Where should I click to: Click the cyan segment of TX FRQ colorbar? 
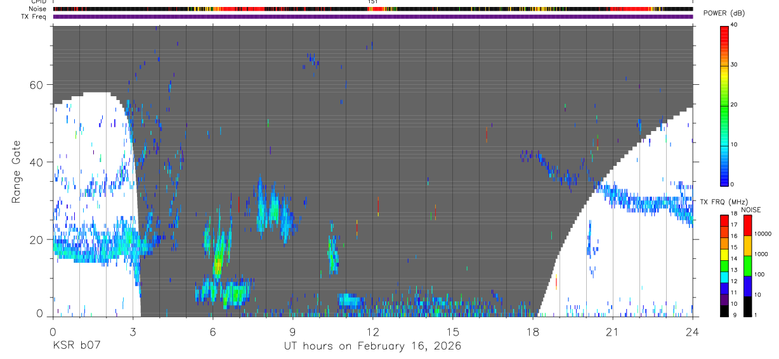click(x=725, y=277)
